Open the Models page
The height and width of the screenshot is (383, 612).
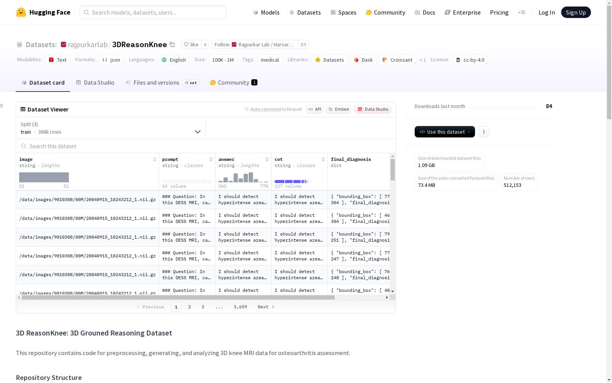point(266,12)
